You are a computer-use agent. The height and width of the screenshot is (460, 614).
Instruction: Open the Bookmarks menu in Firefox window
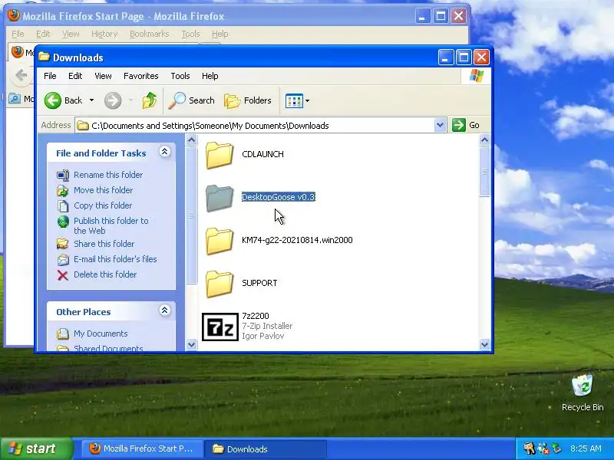click(x=149, y=34)
